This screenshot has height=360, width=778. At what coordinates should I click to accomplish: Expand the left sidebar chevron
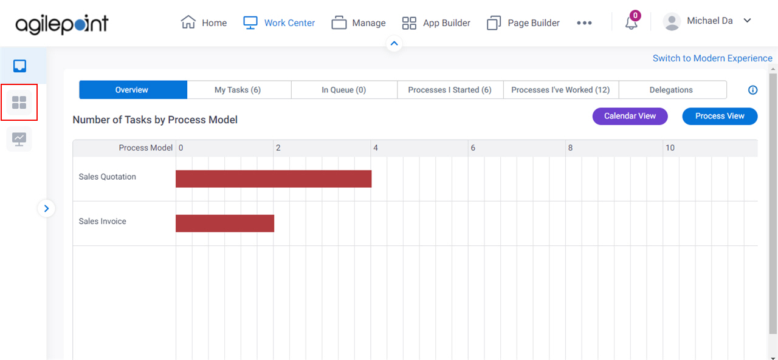(x=46, y=209)
